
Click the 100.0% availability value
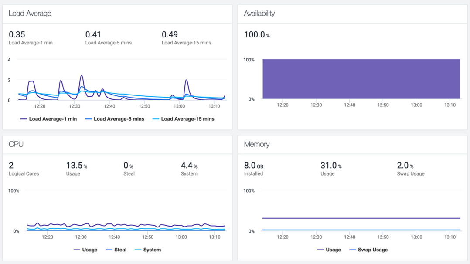click(257, 35)
